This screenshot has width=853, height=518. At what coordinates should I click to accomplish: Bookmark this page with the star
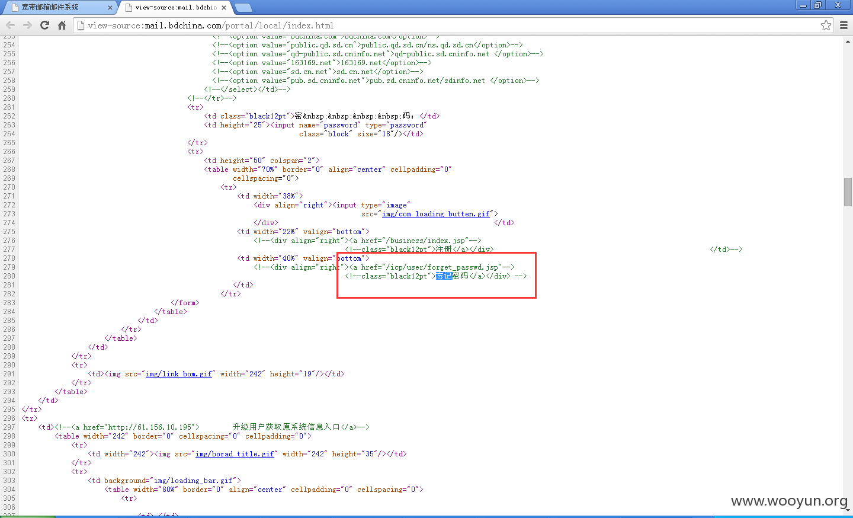[826, 25]
